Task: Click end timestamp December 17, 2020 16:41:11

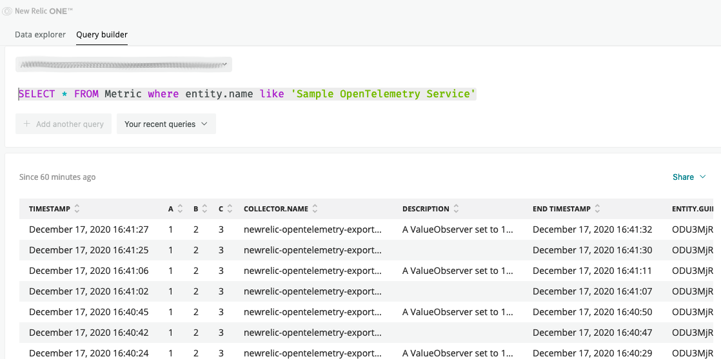Action: pos(592,271)
